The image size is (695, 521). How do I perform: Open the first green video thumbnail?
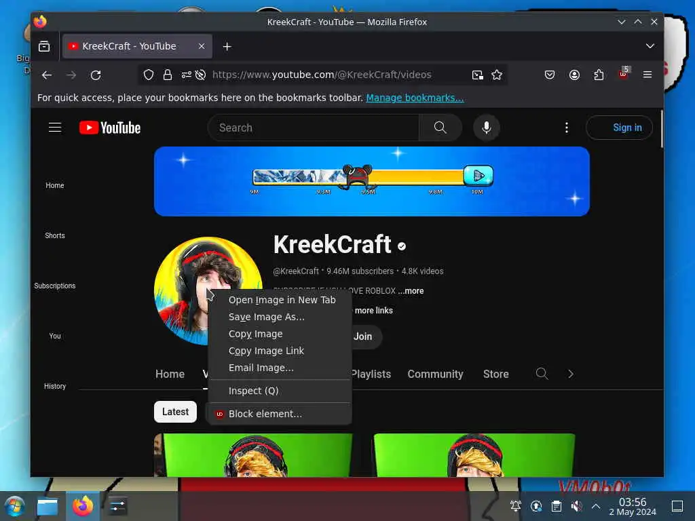click(253, 455)
